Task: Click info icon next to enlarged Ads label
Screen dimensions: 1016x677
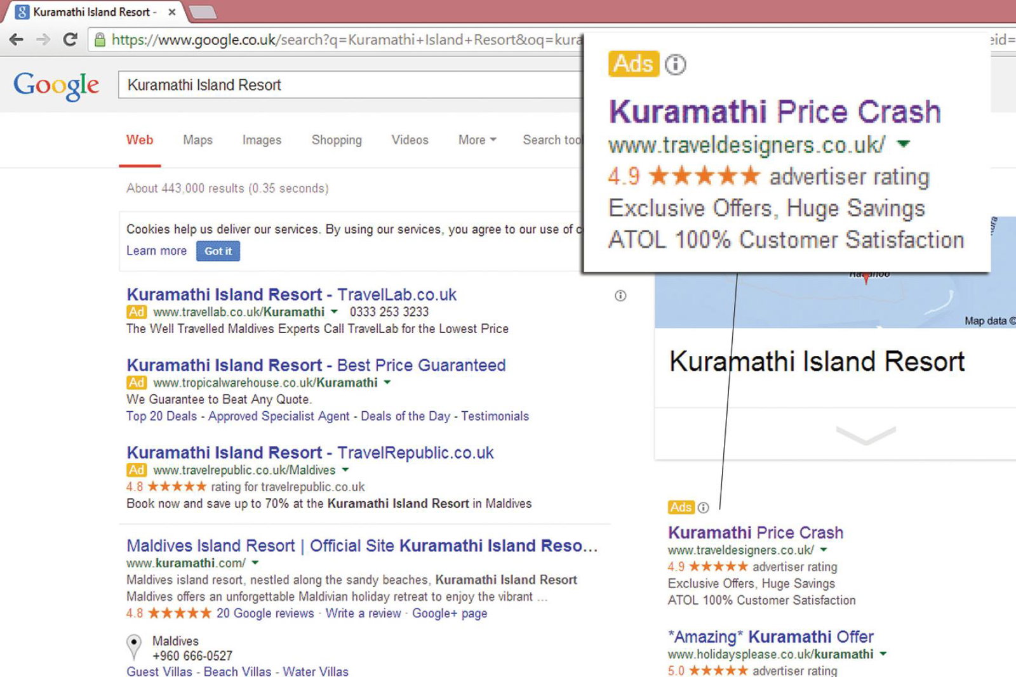Action: pyautogui.click(x=676, y=64)
